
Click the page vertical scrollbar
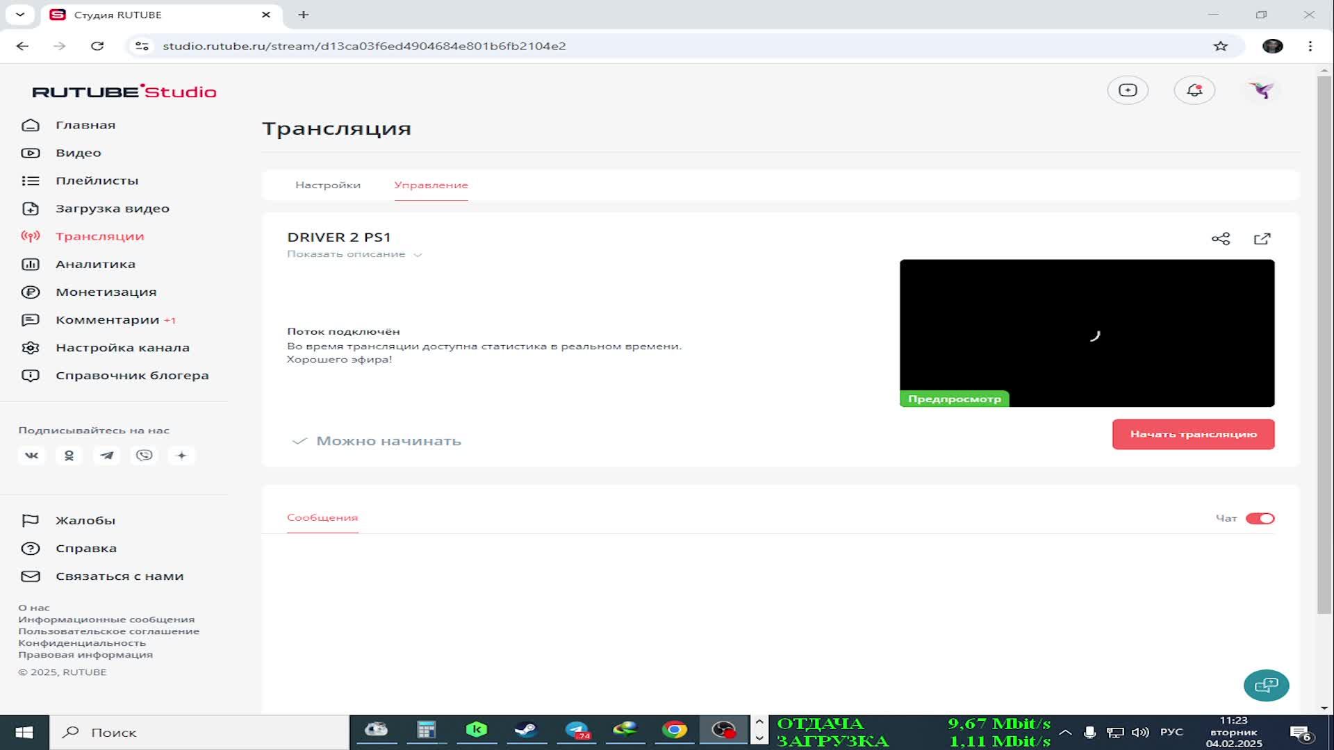[x=1324, y=347]
